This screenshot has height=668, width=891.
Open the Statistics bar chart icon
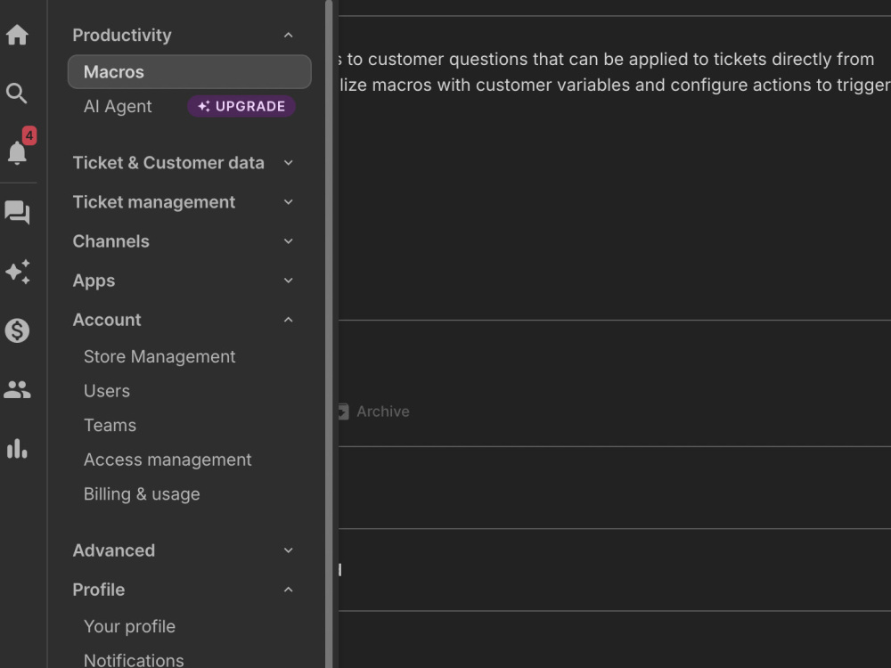click(17, 448)
